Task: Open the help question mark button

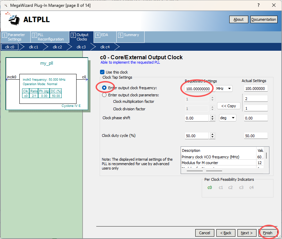Action: (x=259, y=5)
